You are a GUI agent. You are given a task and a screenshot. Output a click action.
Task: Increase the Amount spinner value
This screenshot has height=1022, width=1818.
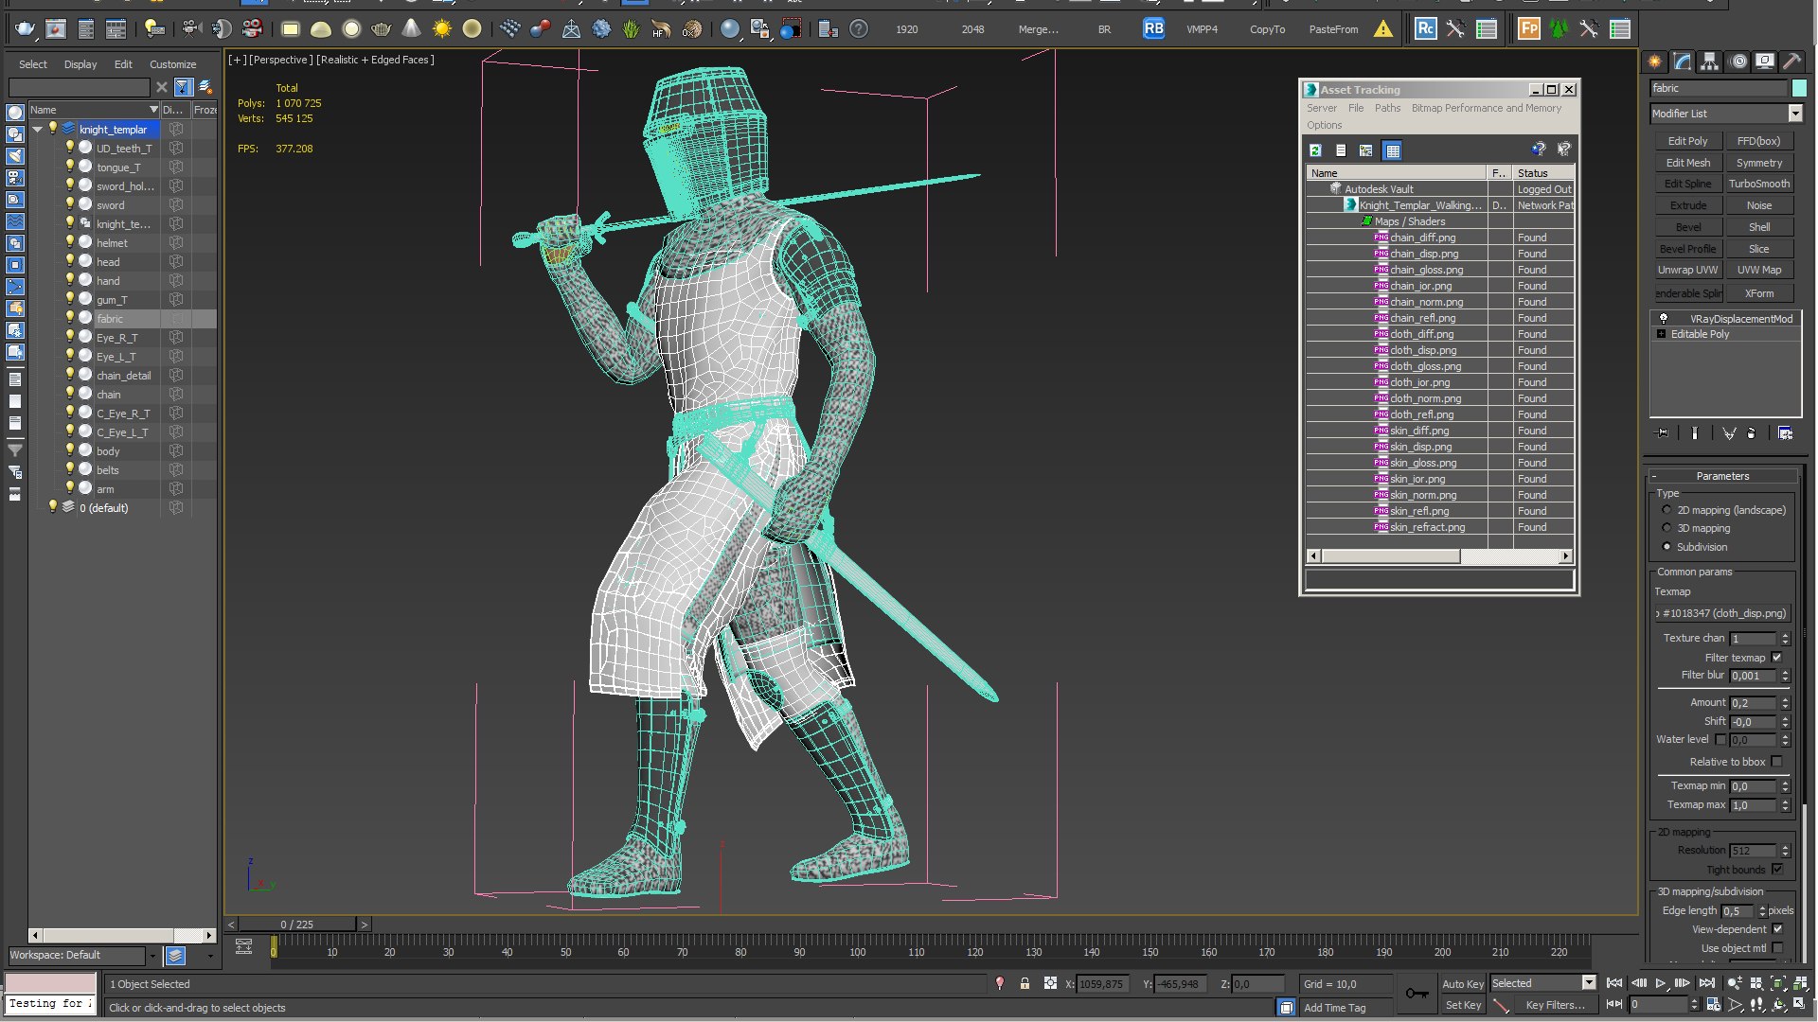(1785, 699)
